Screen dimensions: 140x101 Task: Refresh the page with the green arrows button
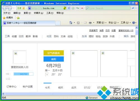click(x=78, y=8)
